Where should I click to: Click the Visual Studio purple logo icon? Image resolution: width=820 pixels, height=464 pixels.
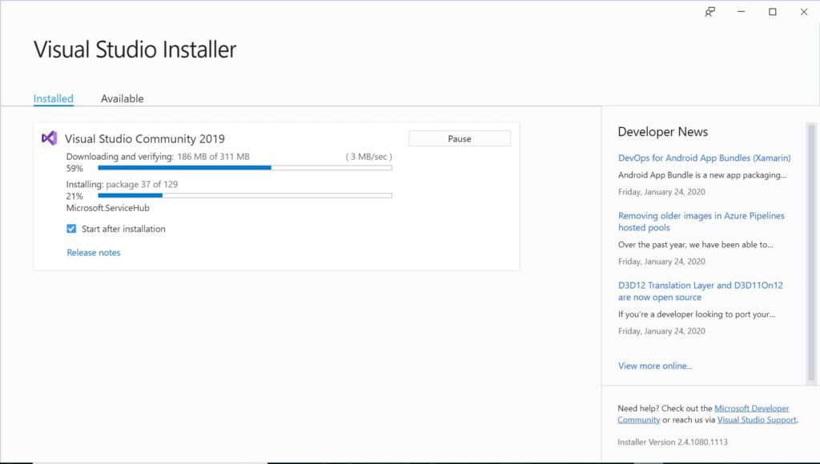point(49,138)
